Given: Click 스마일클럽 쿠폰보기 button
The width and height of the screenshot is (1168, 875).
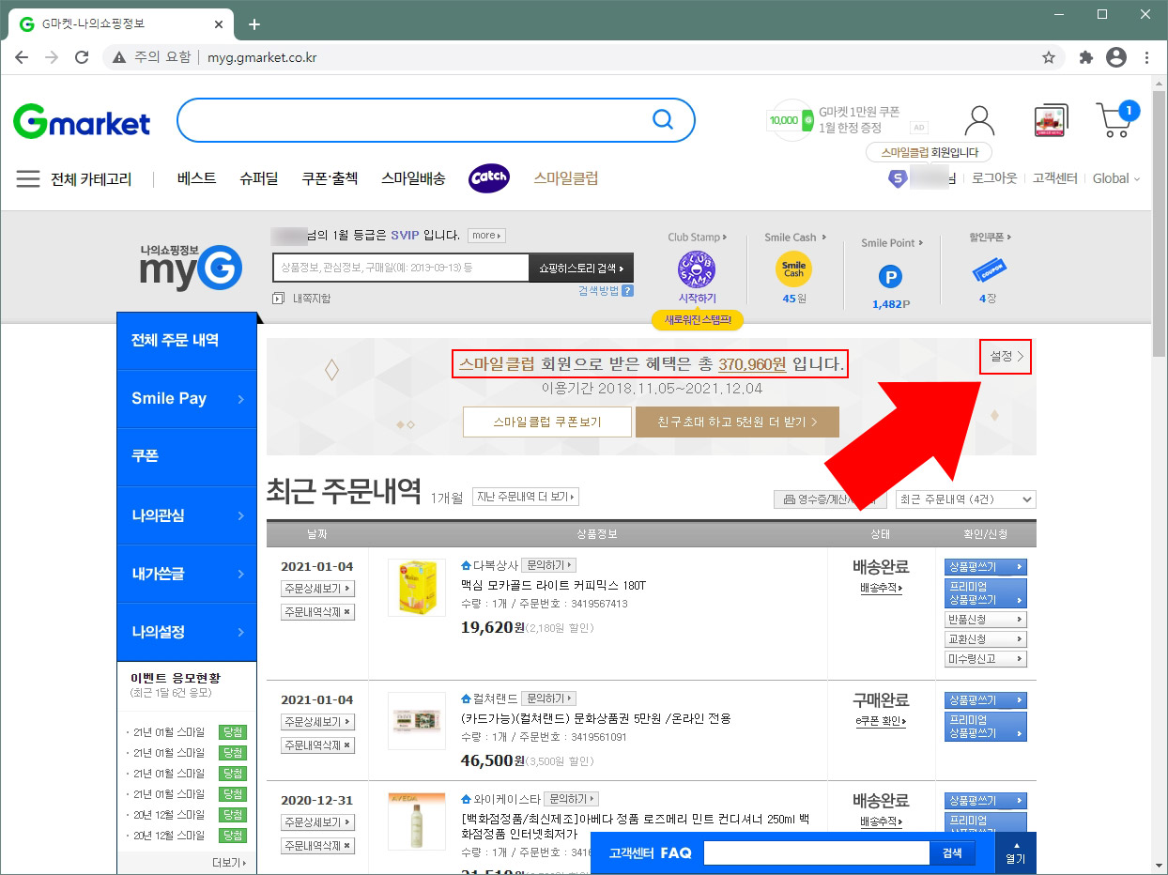Looking at the screenshot, I should tap(547, 422).
